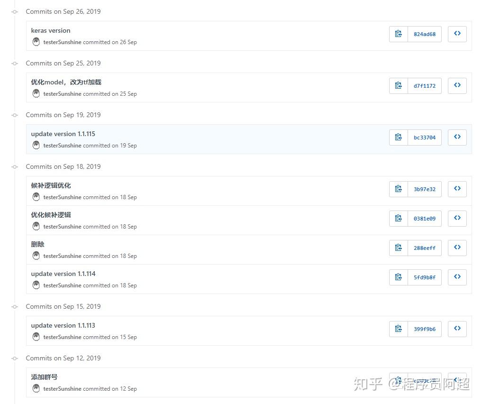Open commit hash 824ad68
This screenshot has width=482, height=404.
(x=425, y=34)
